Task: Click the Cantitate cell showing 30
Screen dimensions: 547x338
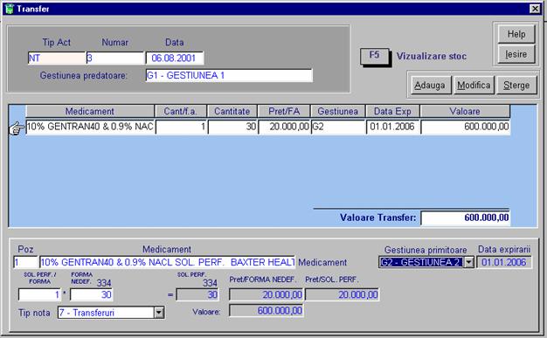Action: point(232,127)
